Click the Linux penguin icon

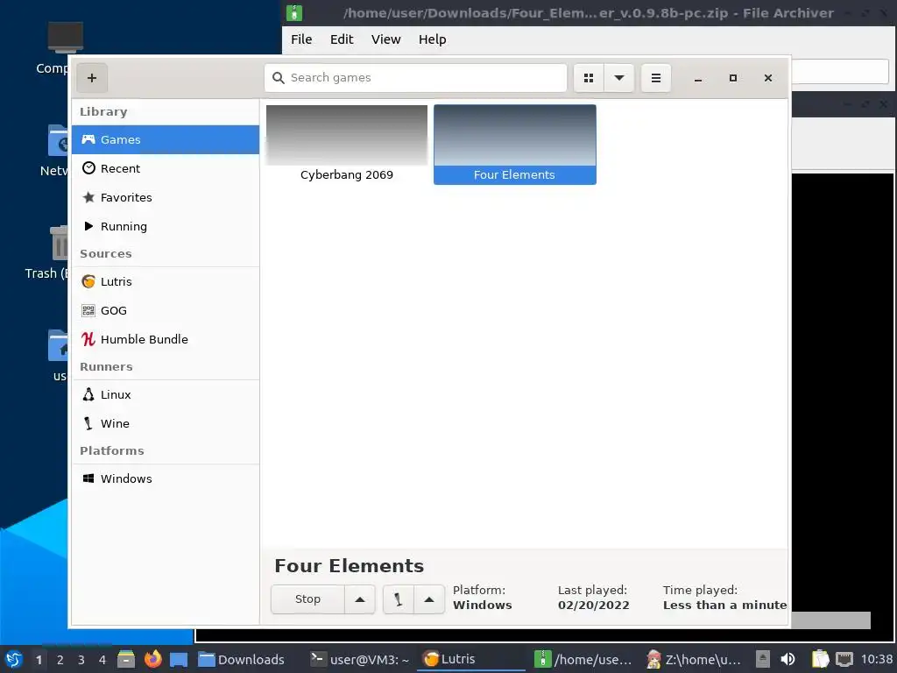(x=88, y=394)
